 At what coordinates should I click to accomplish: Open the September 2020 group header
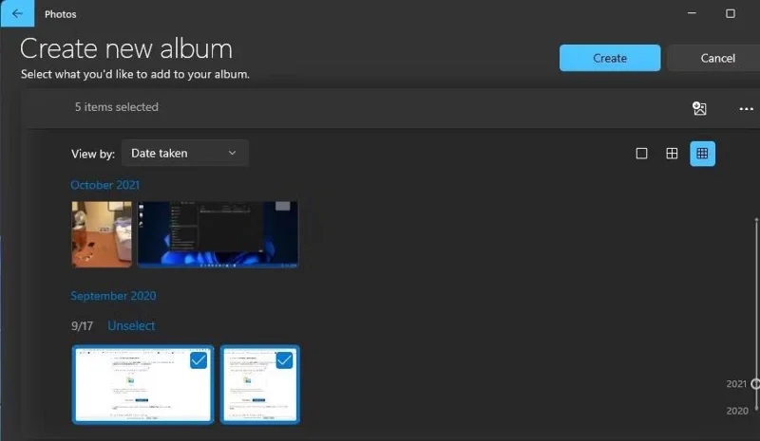coord(113,296)
